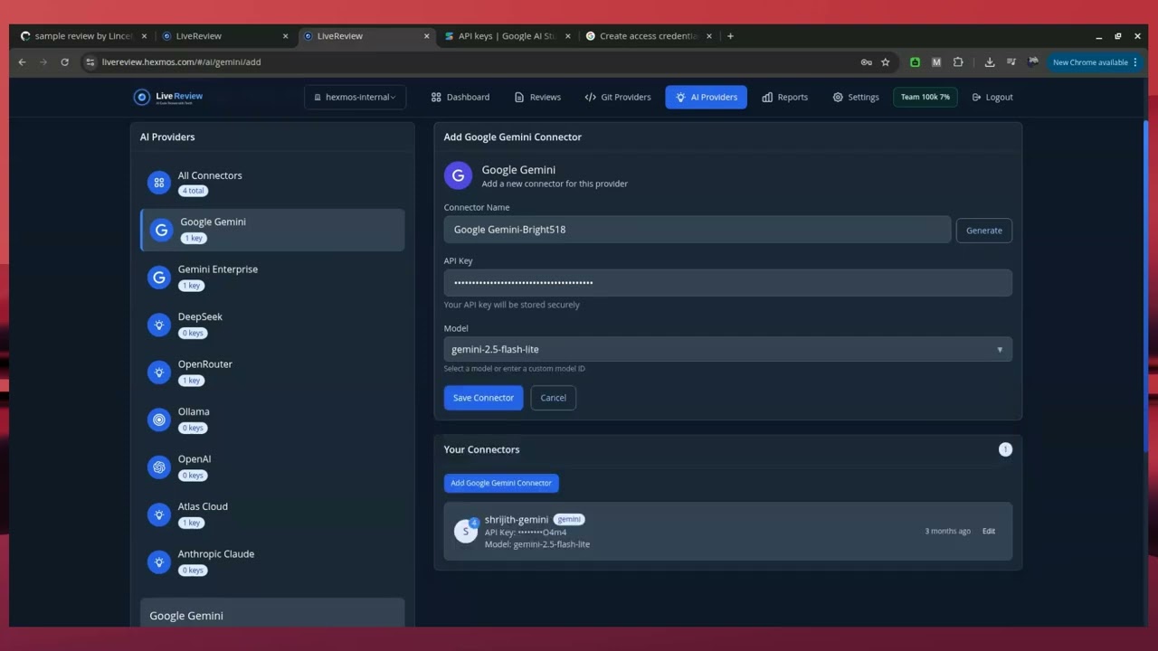This screenshot has height=651, width=1158.
Task: Click the OpenAI logo icon
Action: tap(159, 467)
